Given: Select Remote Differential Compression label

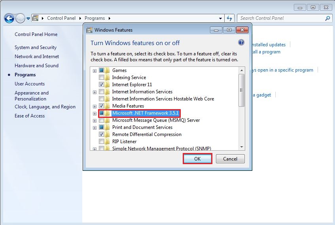Looking at the screenshot, I should point(147,134).
